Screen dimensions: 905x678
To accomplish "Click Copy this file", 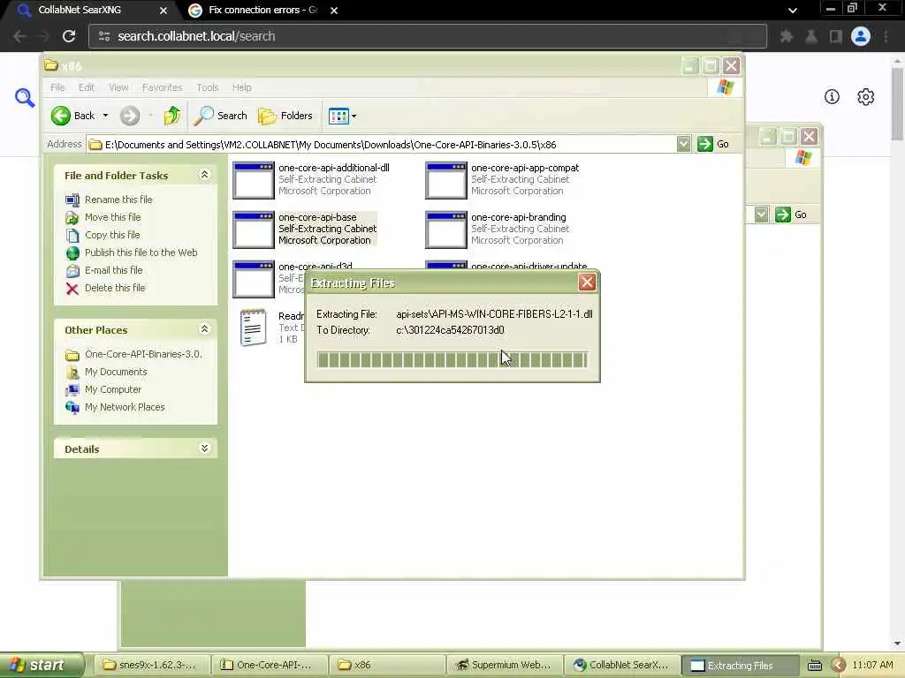I will [x=112, y=235].
